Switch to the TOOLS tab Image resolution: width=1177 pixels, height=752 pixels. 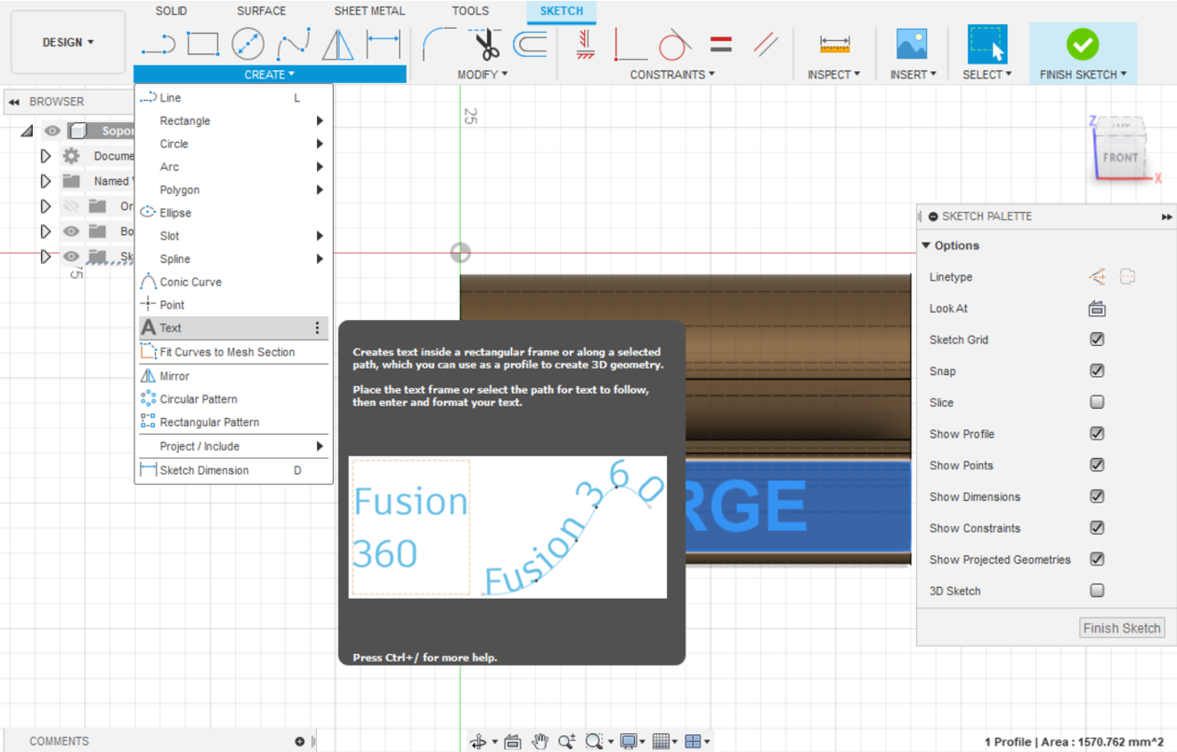(470, 11)
